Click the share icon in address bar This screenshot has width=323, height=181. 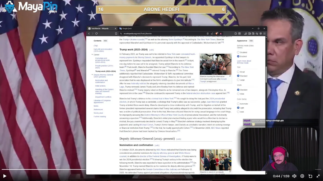point(212,33)
